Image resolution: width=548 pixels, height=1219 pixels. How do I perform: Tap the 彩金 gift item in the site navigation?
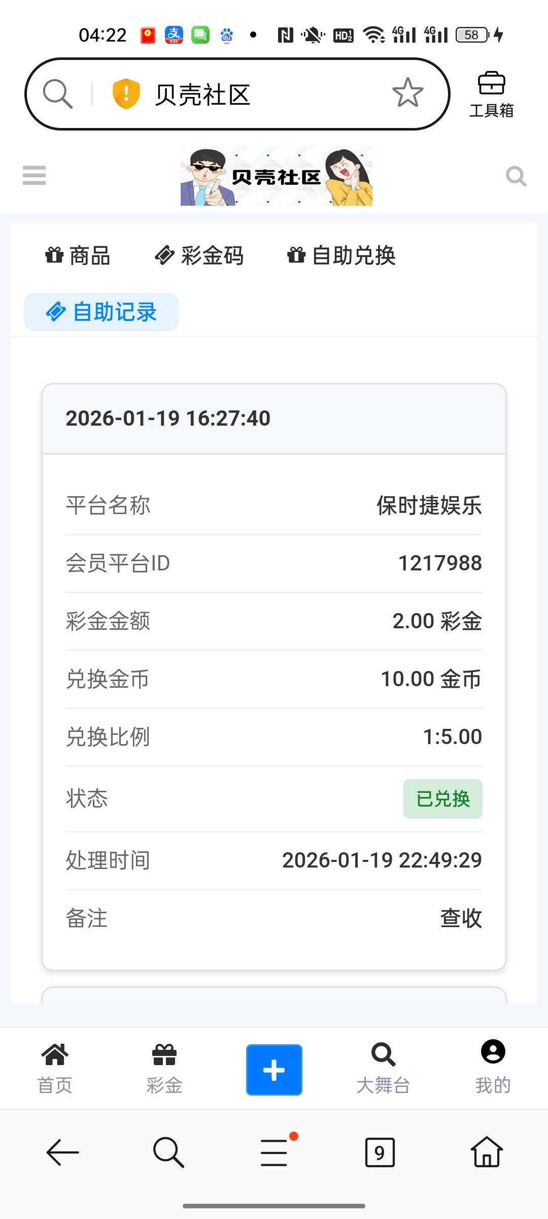pyautogui.click(x=164, y=1069)
